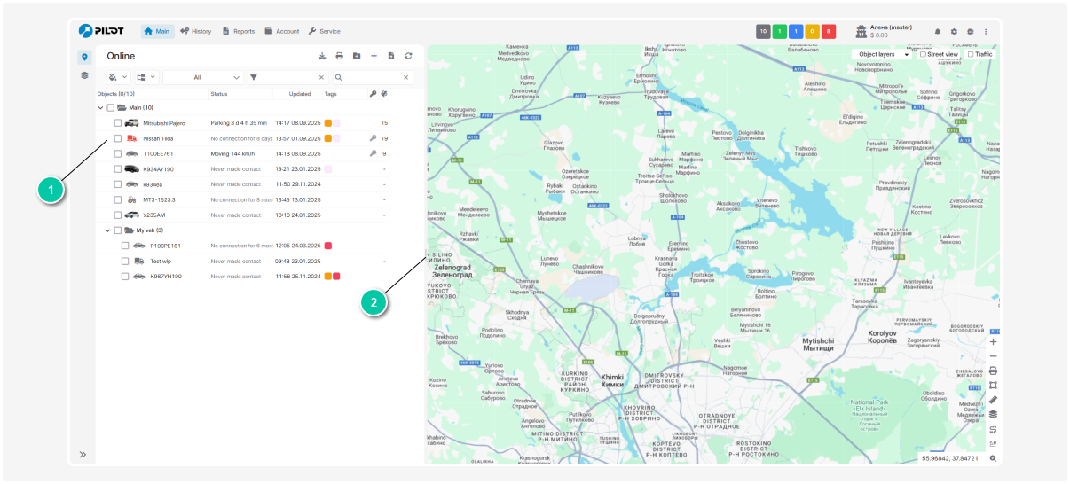
Task: Switch to the History tab
Action: (195, 31)
